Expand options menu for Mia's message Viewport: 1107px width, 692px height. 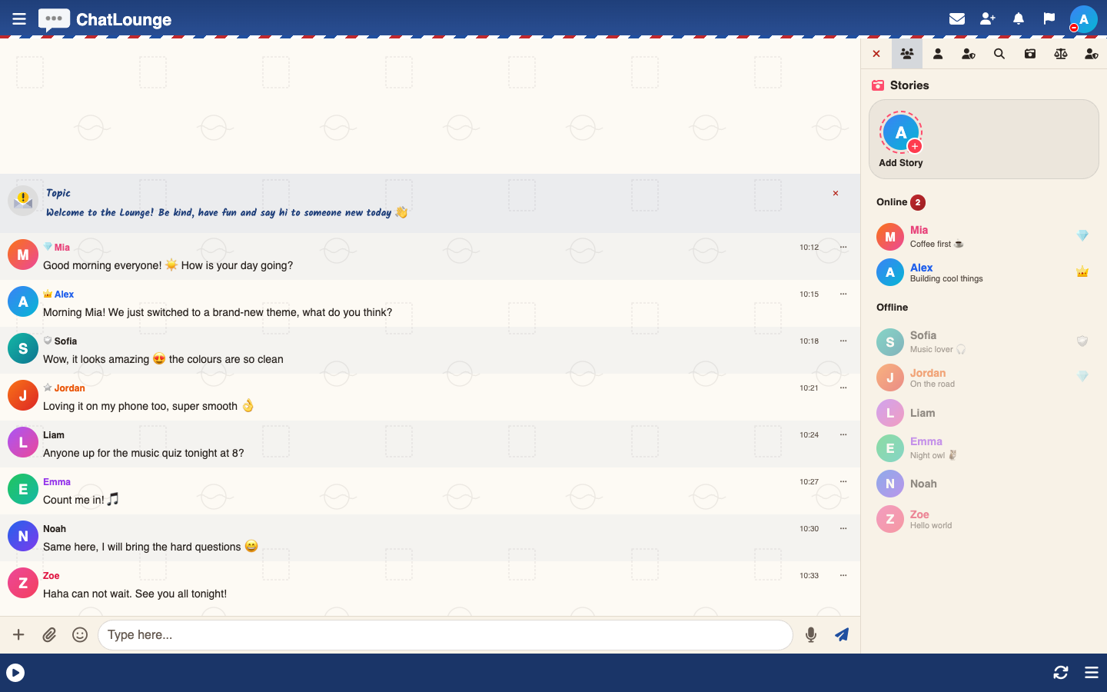[x=843, y=248]
